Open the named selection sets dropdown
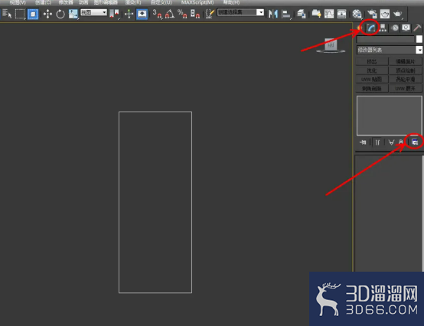424x326 pixels. 240,12
